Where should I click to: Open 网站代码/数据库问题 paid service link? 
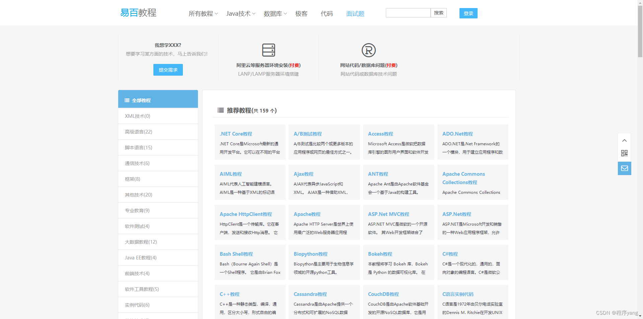coord(368,65)
